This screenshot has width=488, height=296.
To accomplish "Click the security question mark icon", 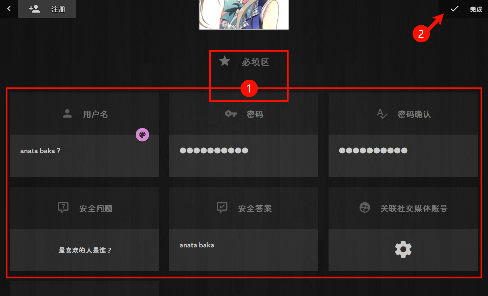I will pos(63,207).
